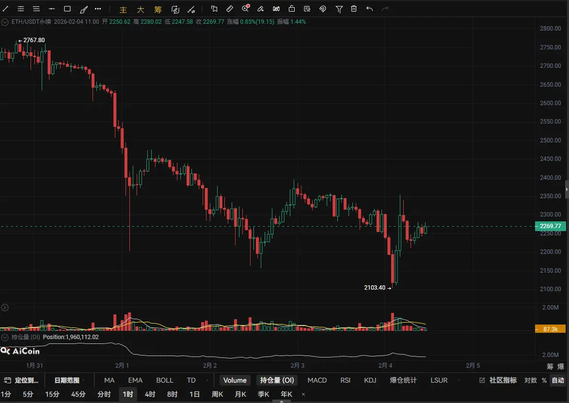Delete drawings with trash bin icon
The image size is (569, 403).
354,9
